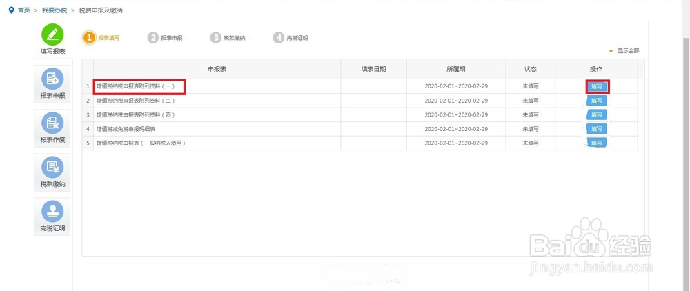690x291 pixels.
Task: Select step 3 税款缴纳 circle
Action: (215, 38)
